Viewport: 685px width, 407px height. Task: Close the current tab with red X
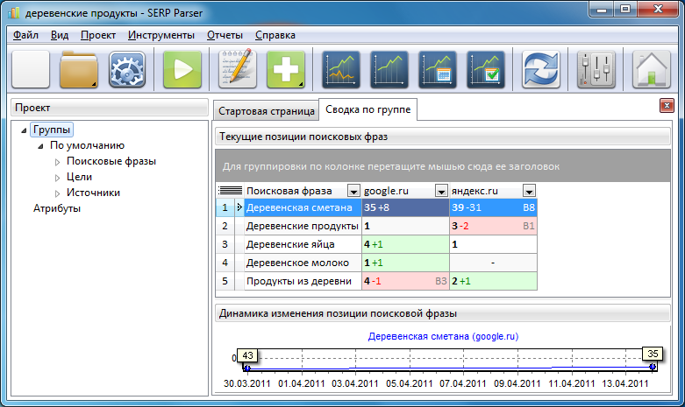click(x=666, y=106)
